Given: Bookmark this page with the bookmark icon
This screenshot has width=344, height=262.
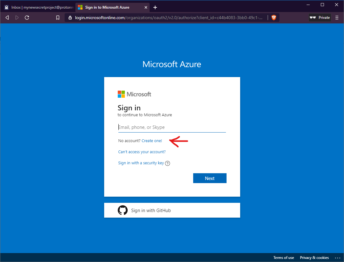Looking at the screenshot, I should tap(58, 18).
